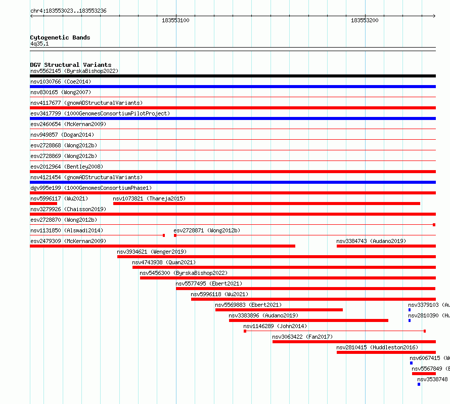This screenshot has width=450, height=404.
Task: Click the 183553100 ruler position
Action: point(175,20)
